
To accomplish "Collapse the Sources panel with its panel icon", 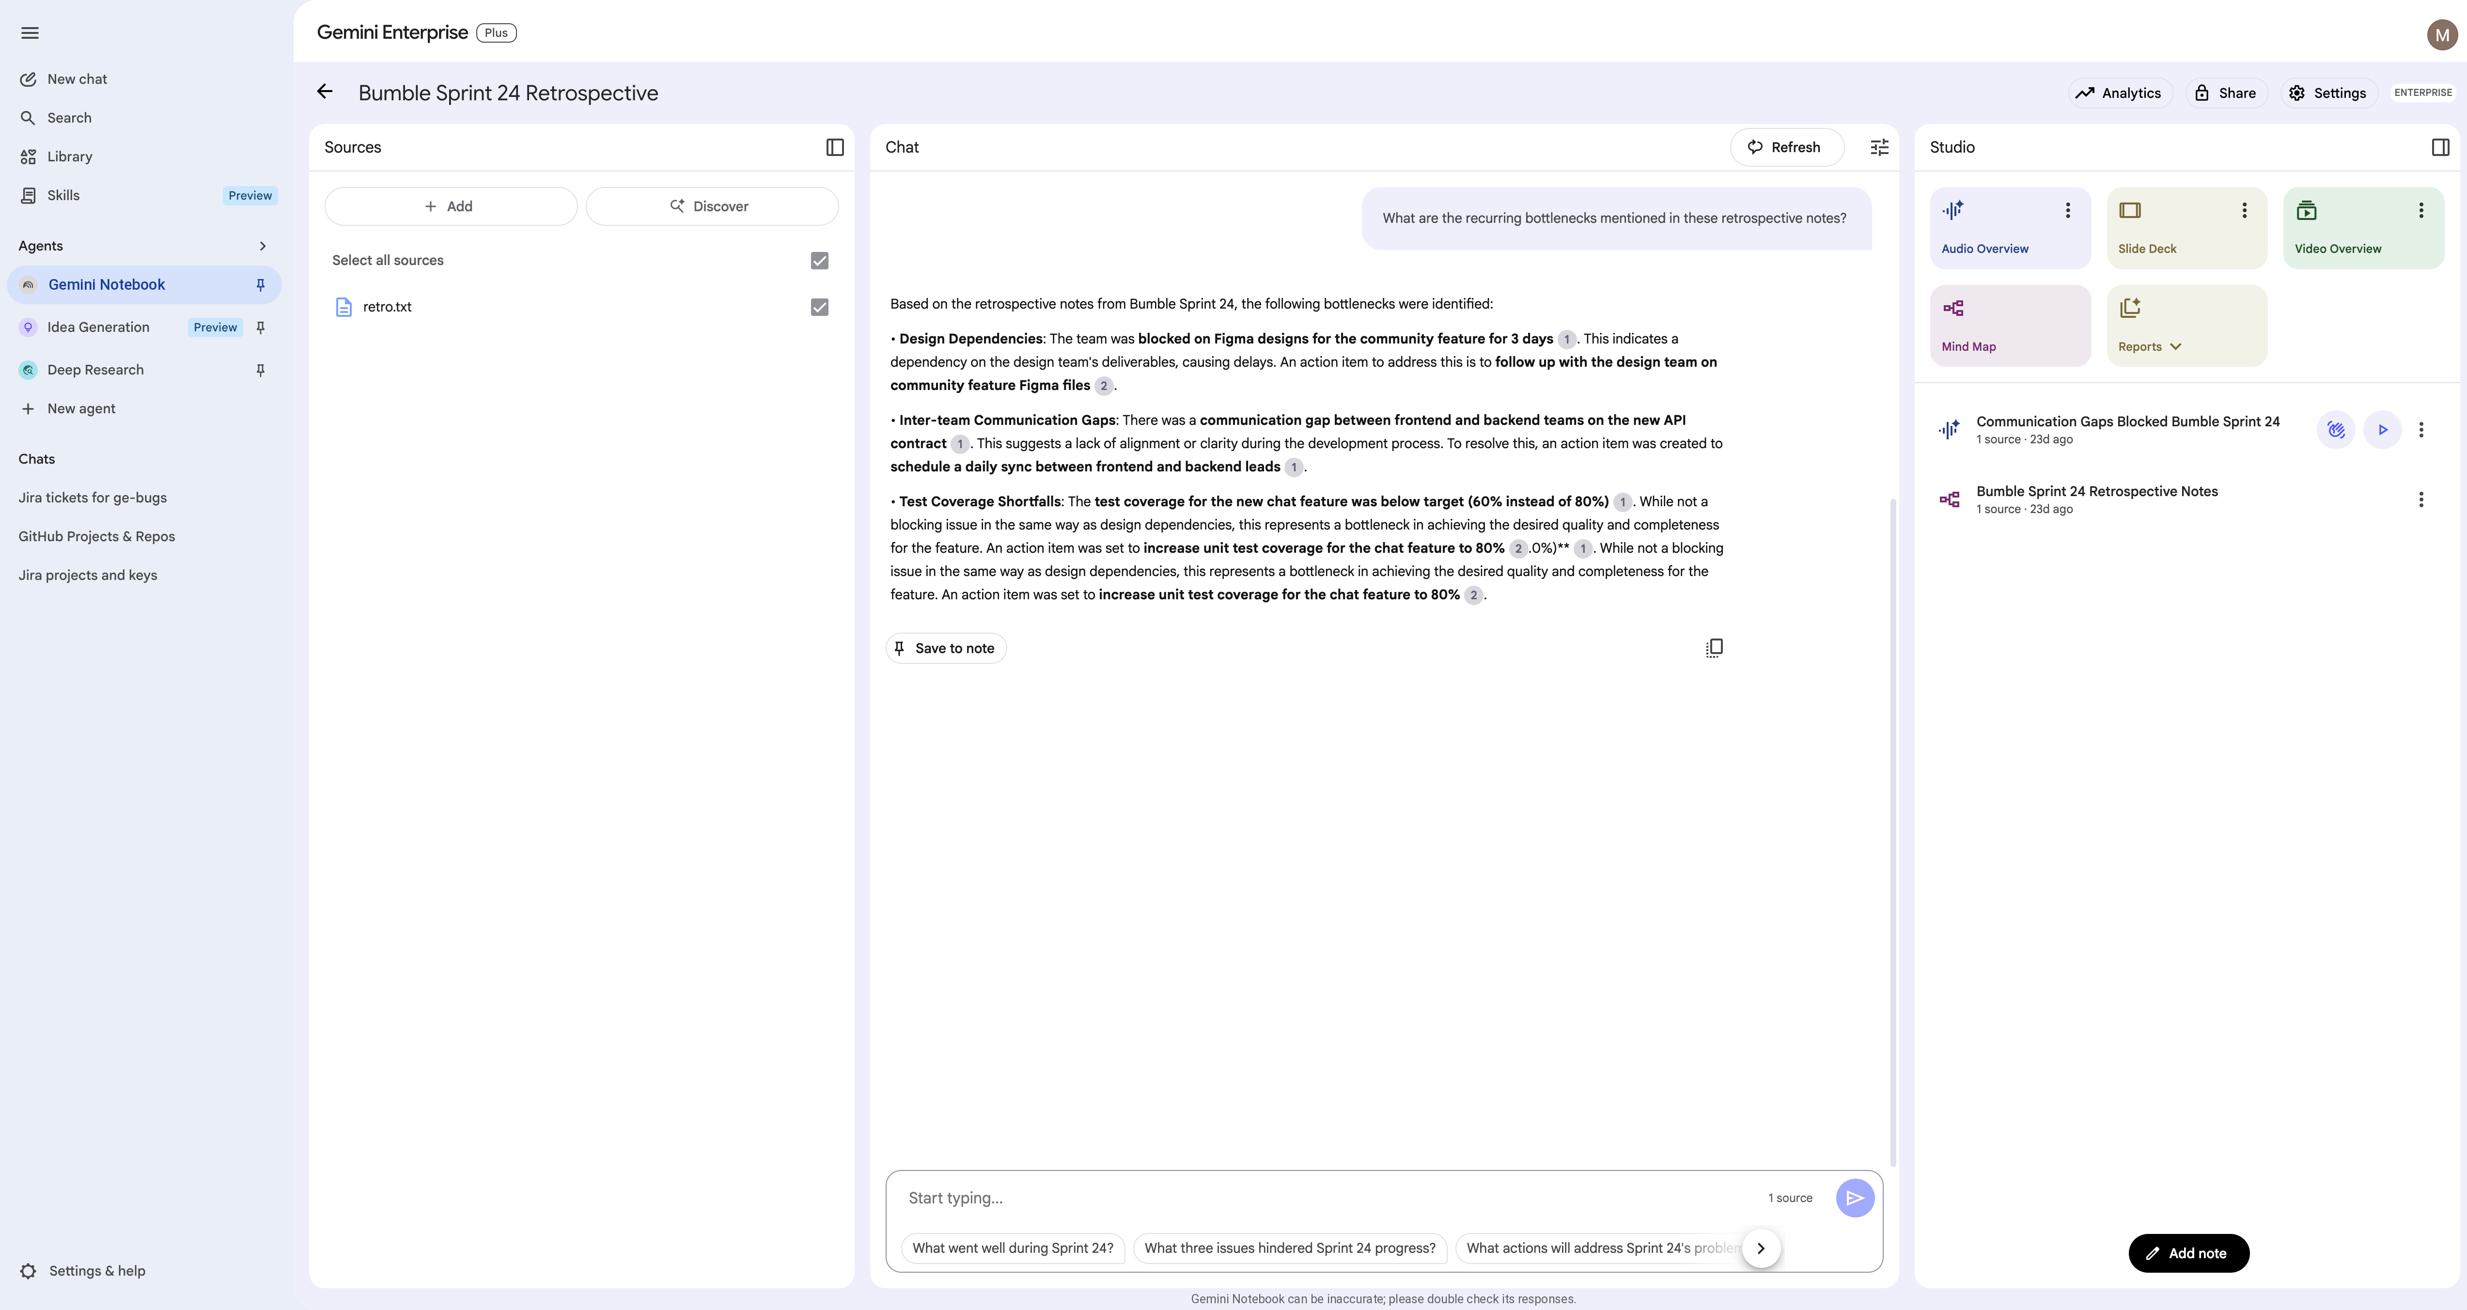I will [x=835, y=146].
